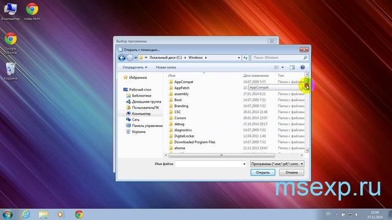Open help with the question mark icon
This screenshot has height=220, width=392.
coord(303,67)
